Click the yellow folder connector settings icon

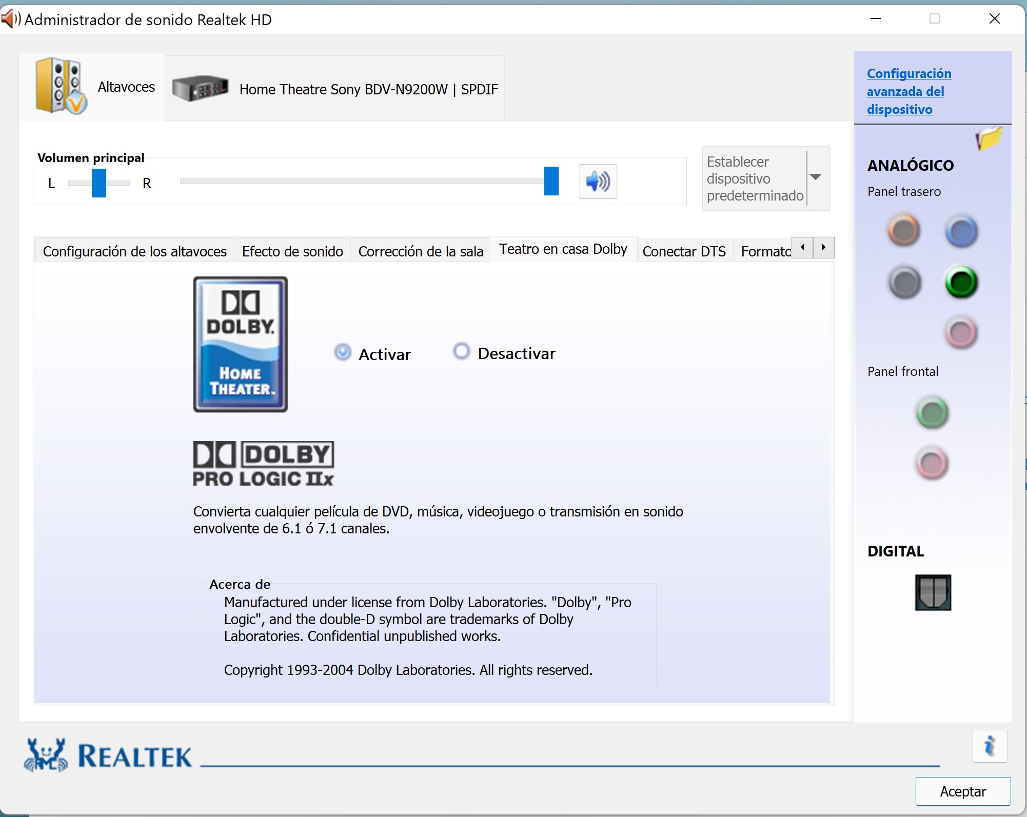[989, 138]
